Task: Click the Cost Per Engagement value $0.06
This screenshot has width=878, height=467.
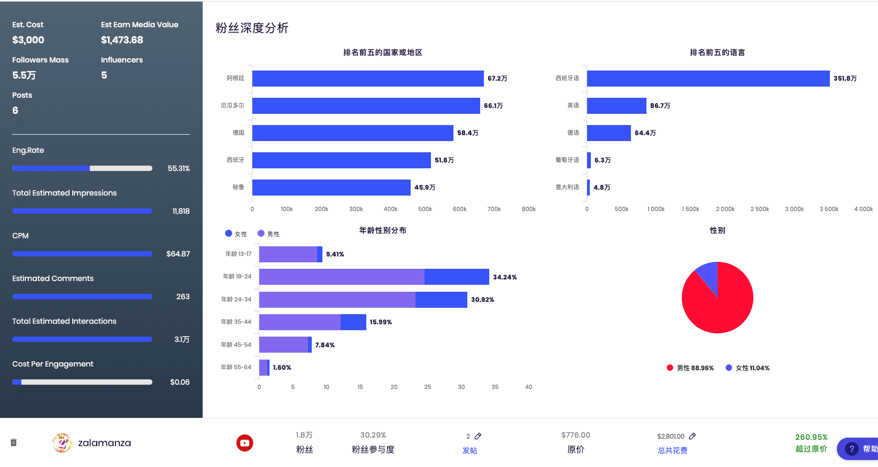Action: pos(180,382)
